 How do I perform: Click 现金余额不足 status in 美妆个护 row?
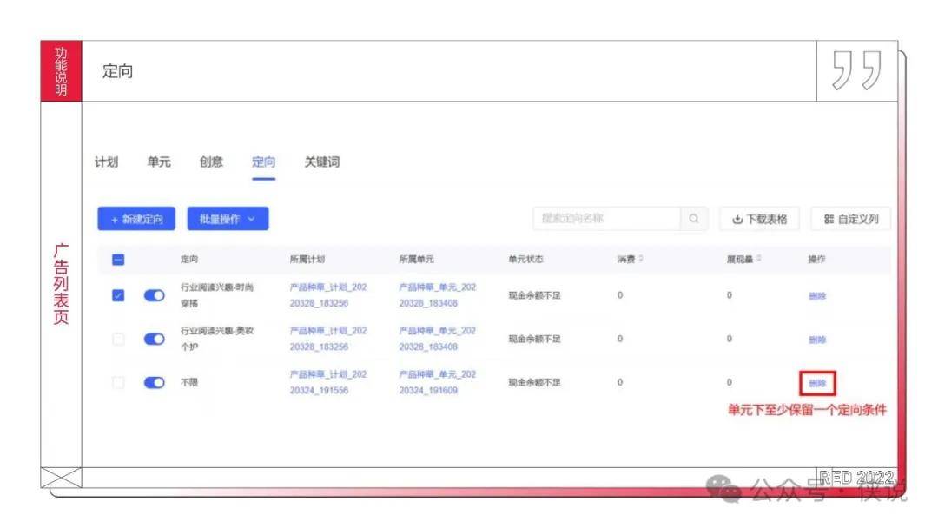pyautogui.click(x=534, y=339)
